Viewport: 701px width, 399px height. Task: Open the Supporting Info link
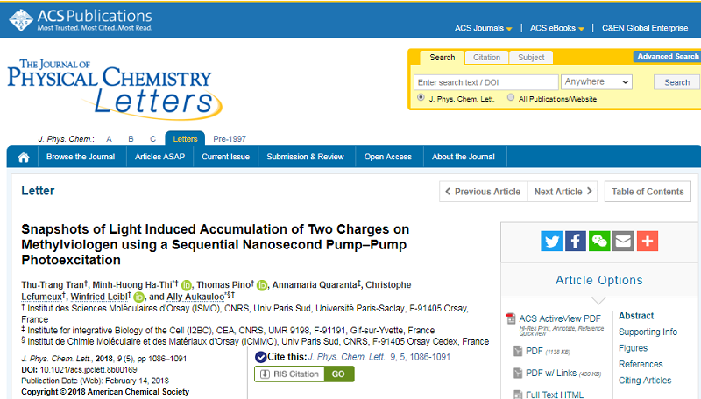tap(648, 332)
